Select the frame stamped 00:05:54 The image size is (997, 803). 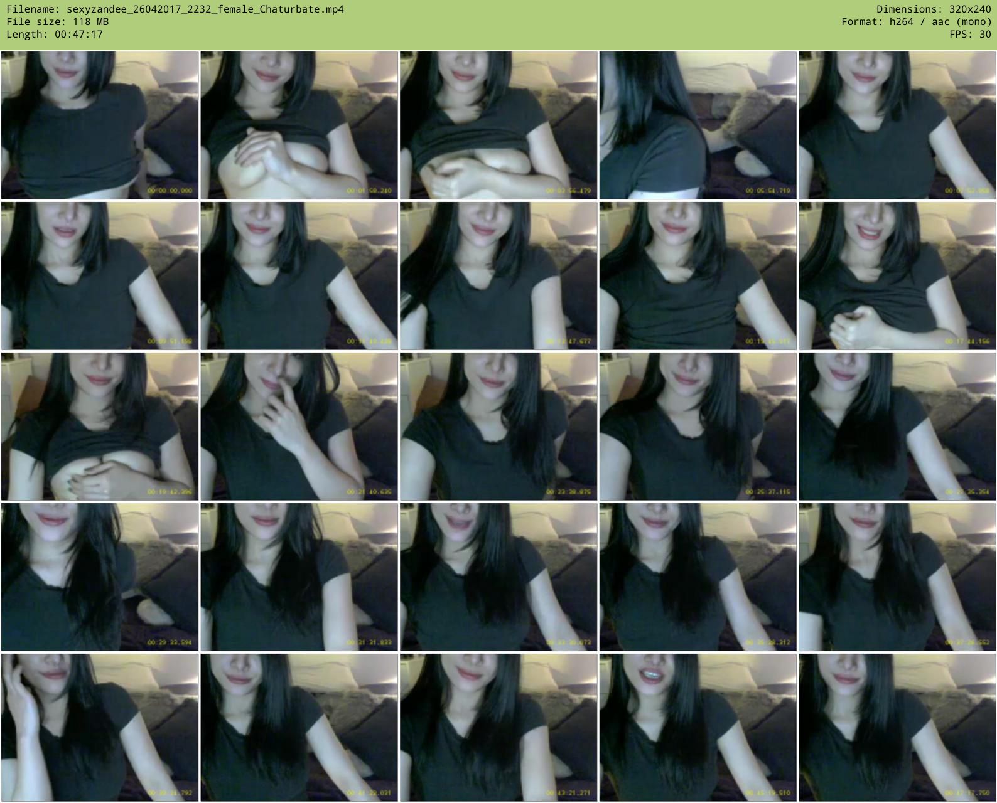(698, 125)
